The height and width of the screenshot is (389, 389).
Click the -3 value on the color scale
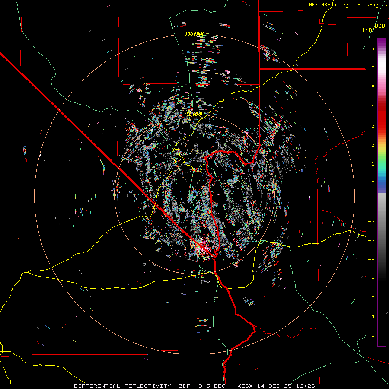(x=371, y=241)
